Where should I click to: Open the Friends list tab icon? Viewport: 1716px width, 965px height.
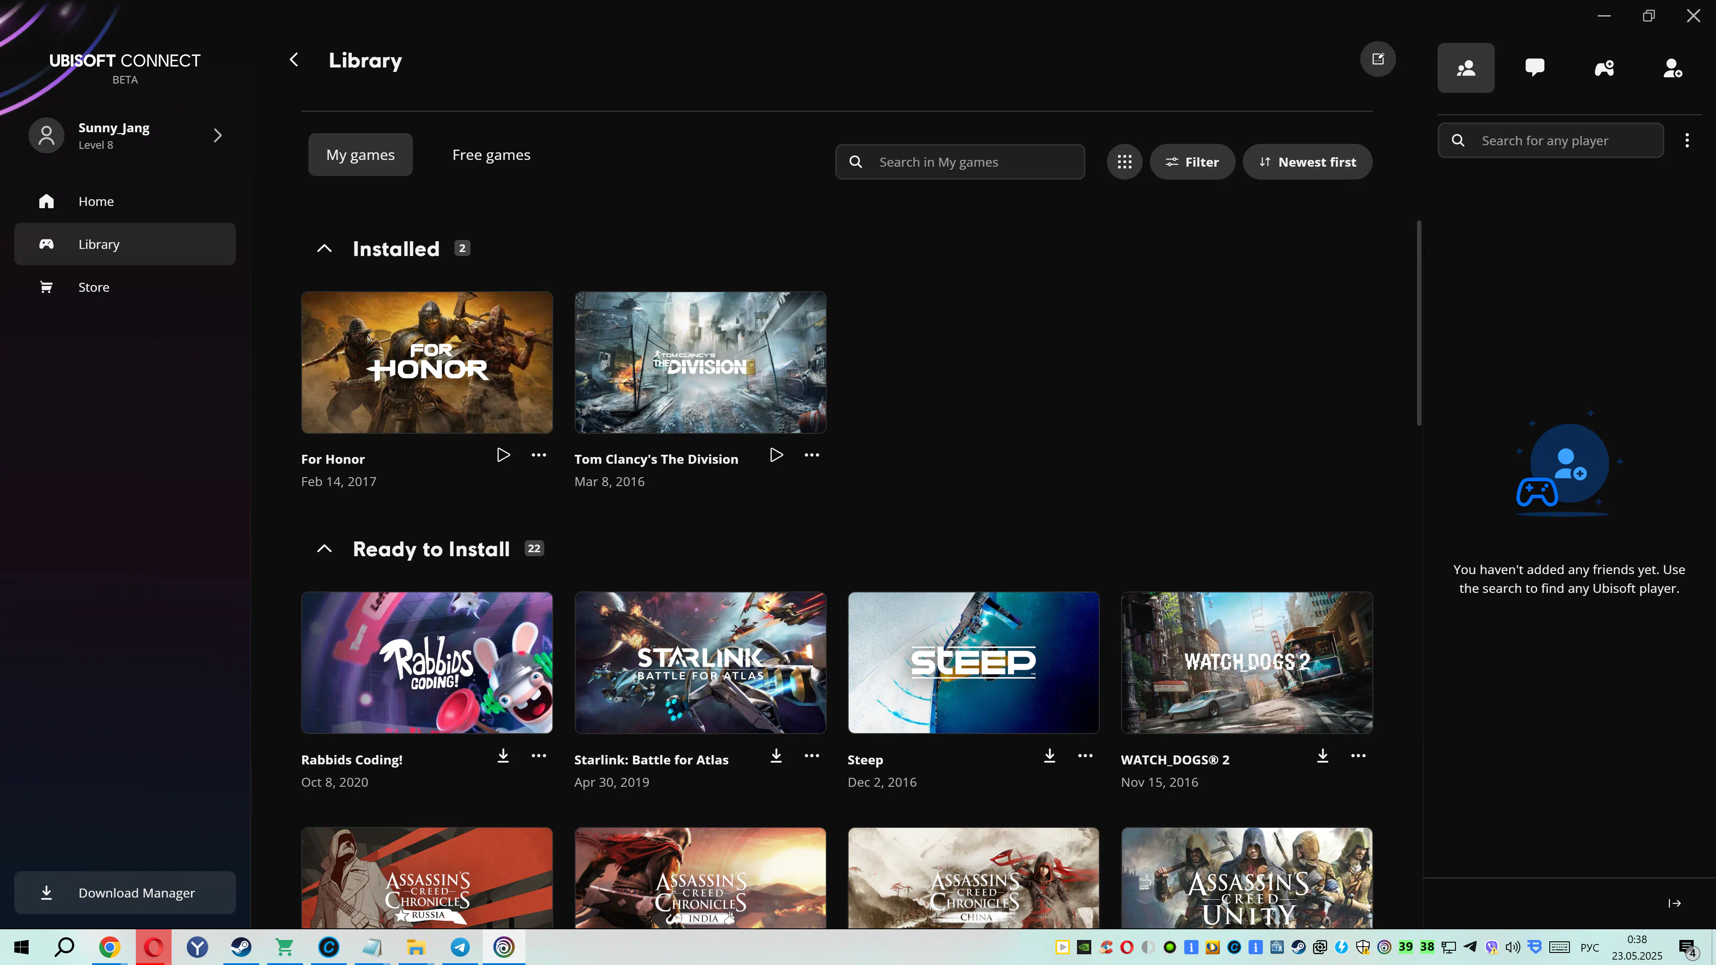(x=1466, y=68)
